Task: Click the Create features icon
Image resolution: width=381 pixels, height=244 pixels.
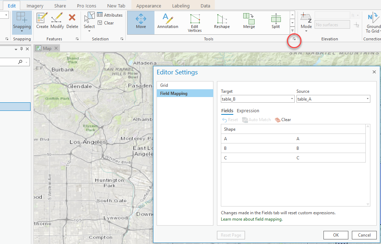Action: [42, 21]
